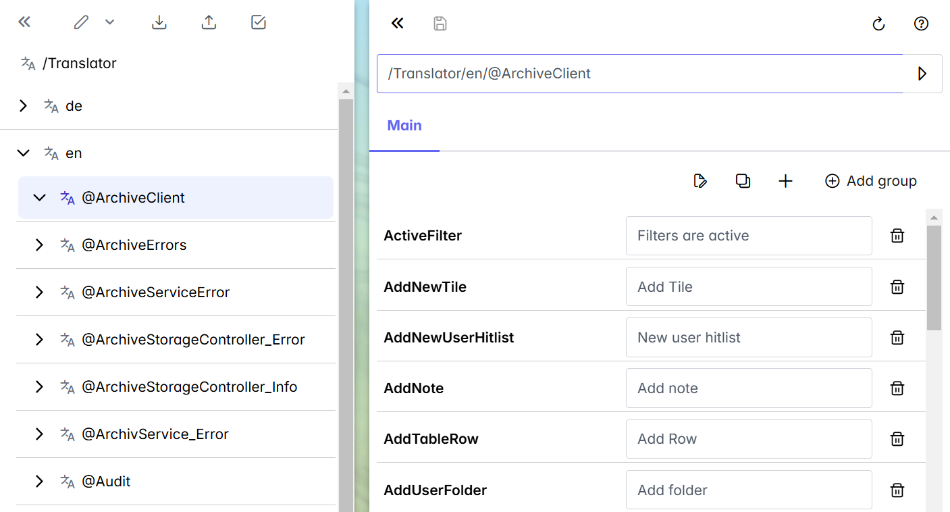Click the Add group button

[x=871, y=181]
